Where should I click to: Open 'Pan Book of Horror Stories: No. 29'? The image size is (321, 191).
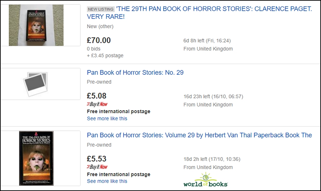click(x=135, y=72)
